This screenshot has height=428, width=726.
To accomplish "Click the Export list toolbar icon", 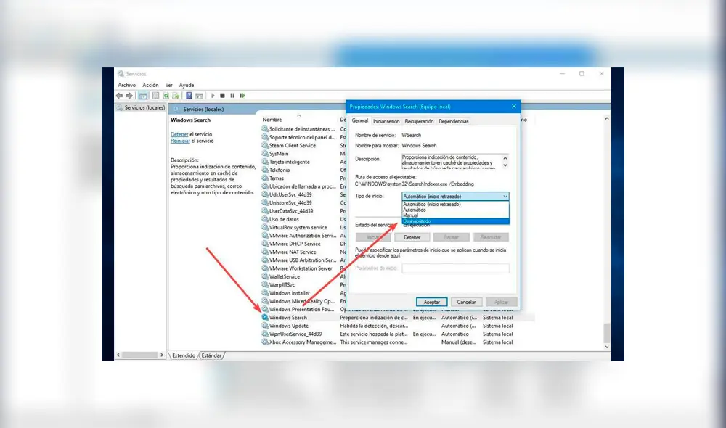I will [175, 96].
